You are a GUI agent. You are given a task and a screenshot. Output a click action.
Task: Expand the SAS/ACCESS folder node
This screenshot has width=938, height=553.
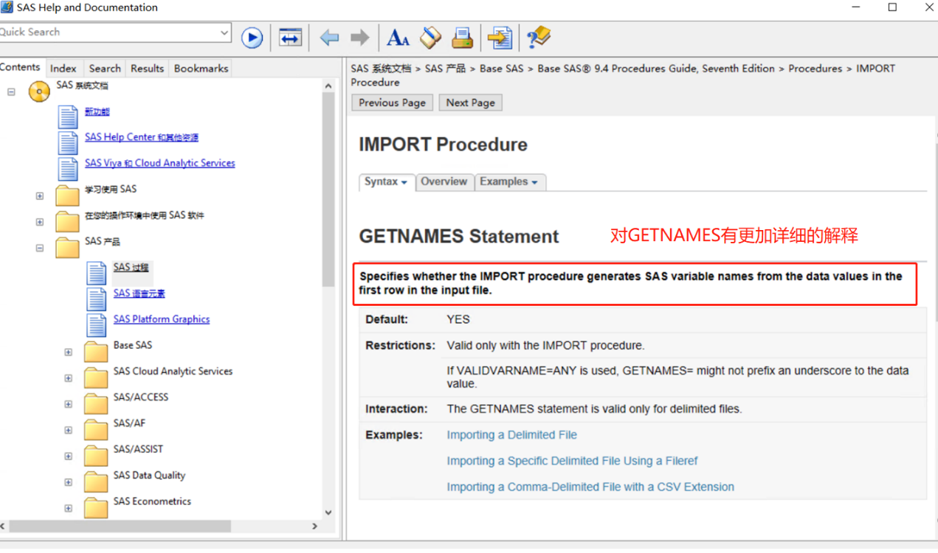pos(69,404)
